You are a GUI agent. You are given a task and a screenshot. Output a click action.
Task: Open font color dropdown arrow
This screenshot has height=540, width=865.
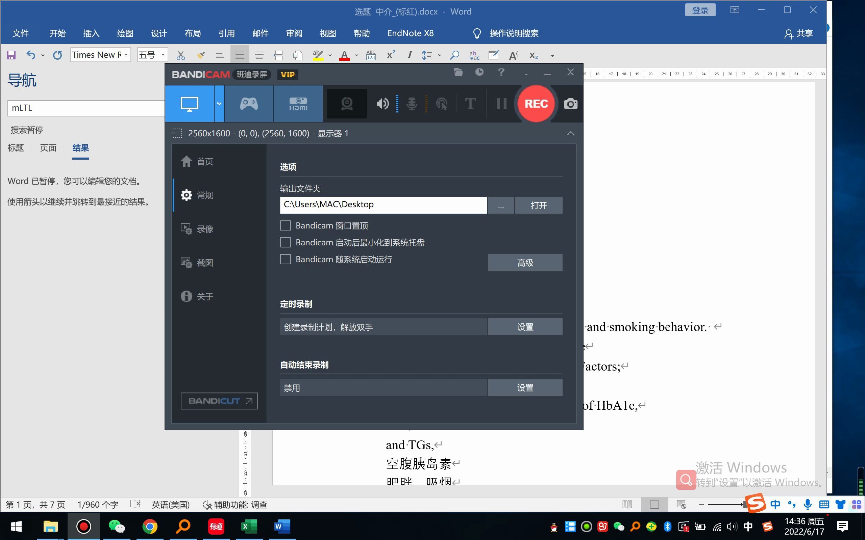click(356, 55)
